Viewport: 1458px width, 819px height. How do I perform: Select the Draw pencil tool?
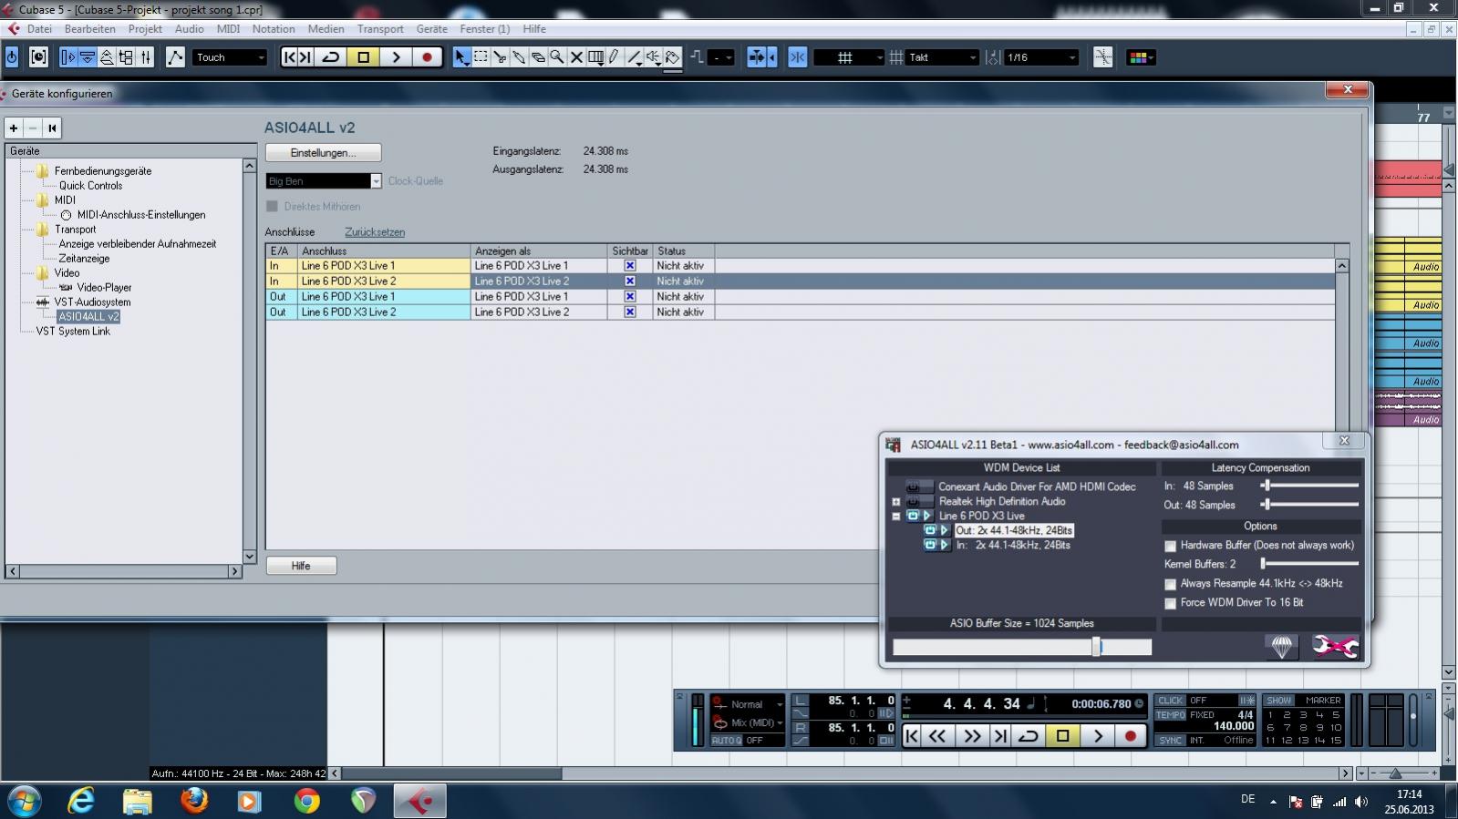(x=615, y=57)
